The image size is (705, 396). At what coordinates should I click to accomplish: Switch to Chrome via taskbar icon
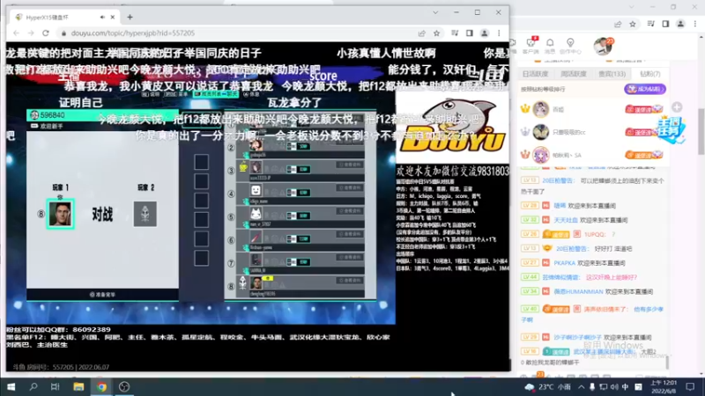101,387
